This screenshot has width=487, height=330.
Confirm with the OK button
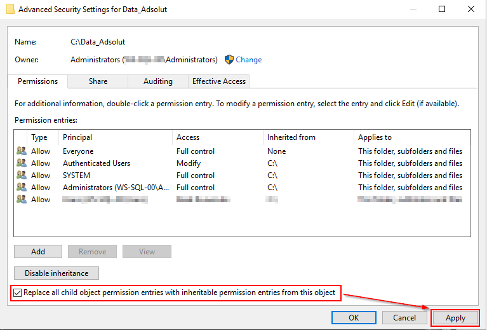click(x=354, y=318)
